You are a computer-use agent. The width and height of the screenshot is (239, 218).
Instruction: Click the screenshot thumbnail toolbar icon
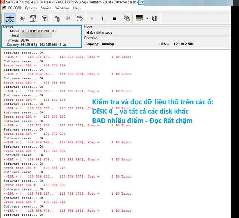139,18
